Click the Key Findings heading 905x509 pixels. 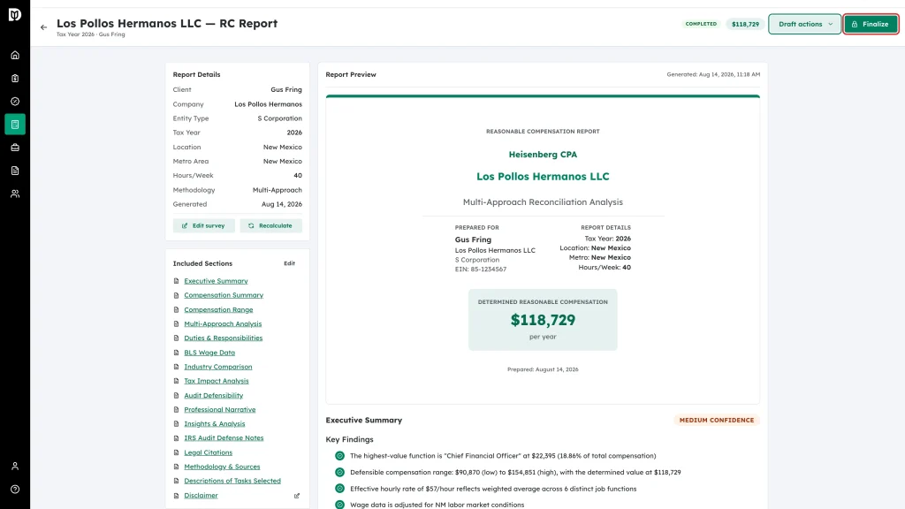pos(349,440)
